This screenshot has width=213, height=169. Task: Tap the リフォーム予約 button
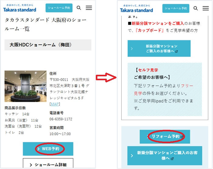165,136
